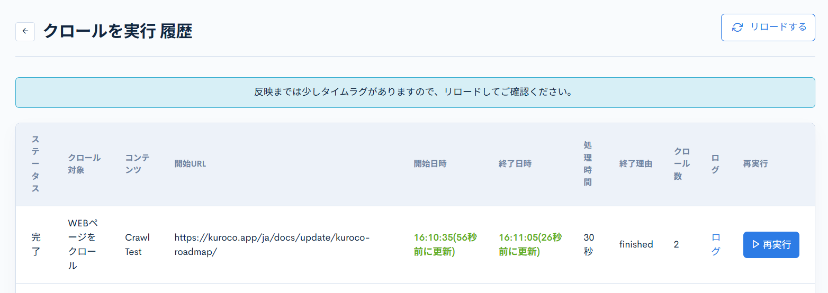The image size is (828, 293).
Task: Click the クロール数 column header
Action: pyautogui.click(x=681, y=164)
